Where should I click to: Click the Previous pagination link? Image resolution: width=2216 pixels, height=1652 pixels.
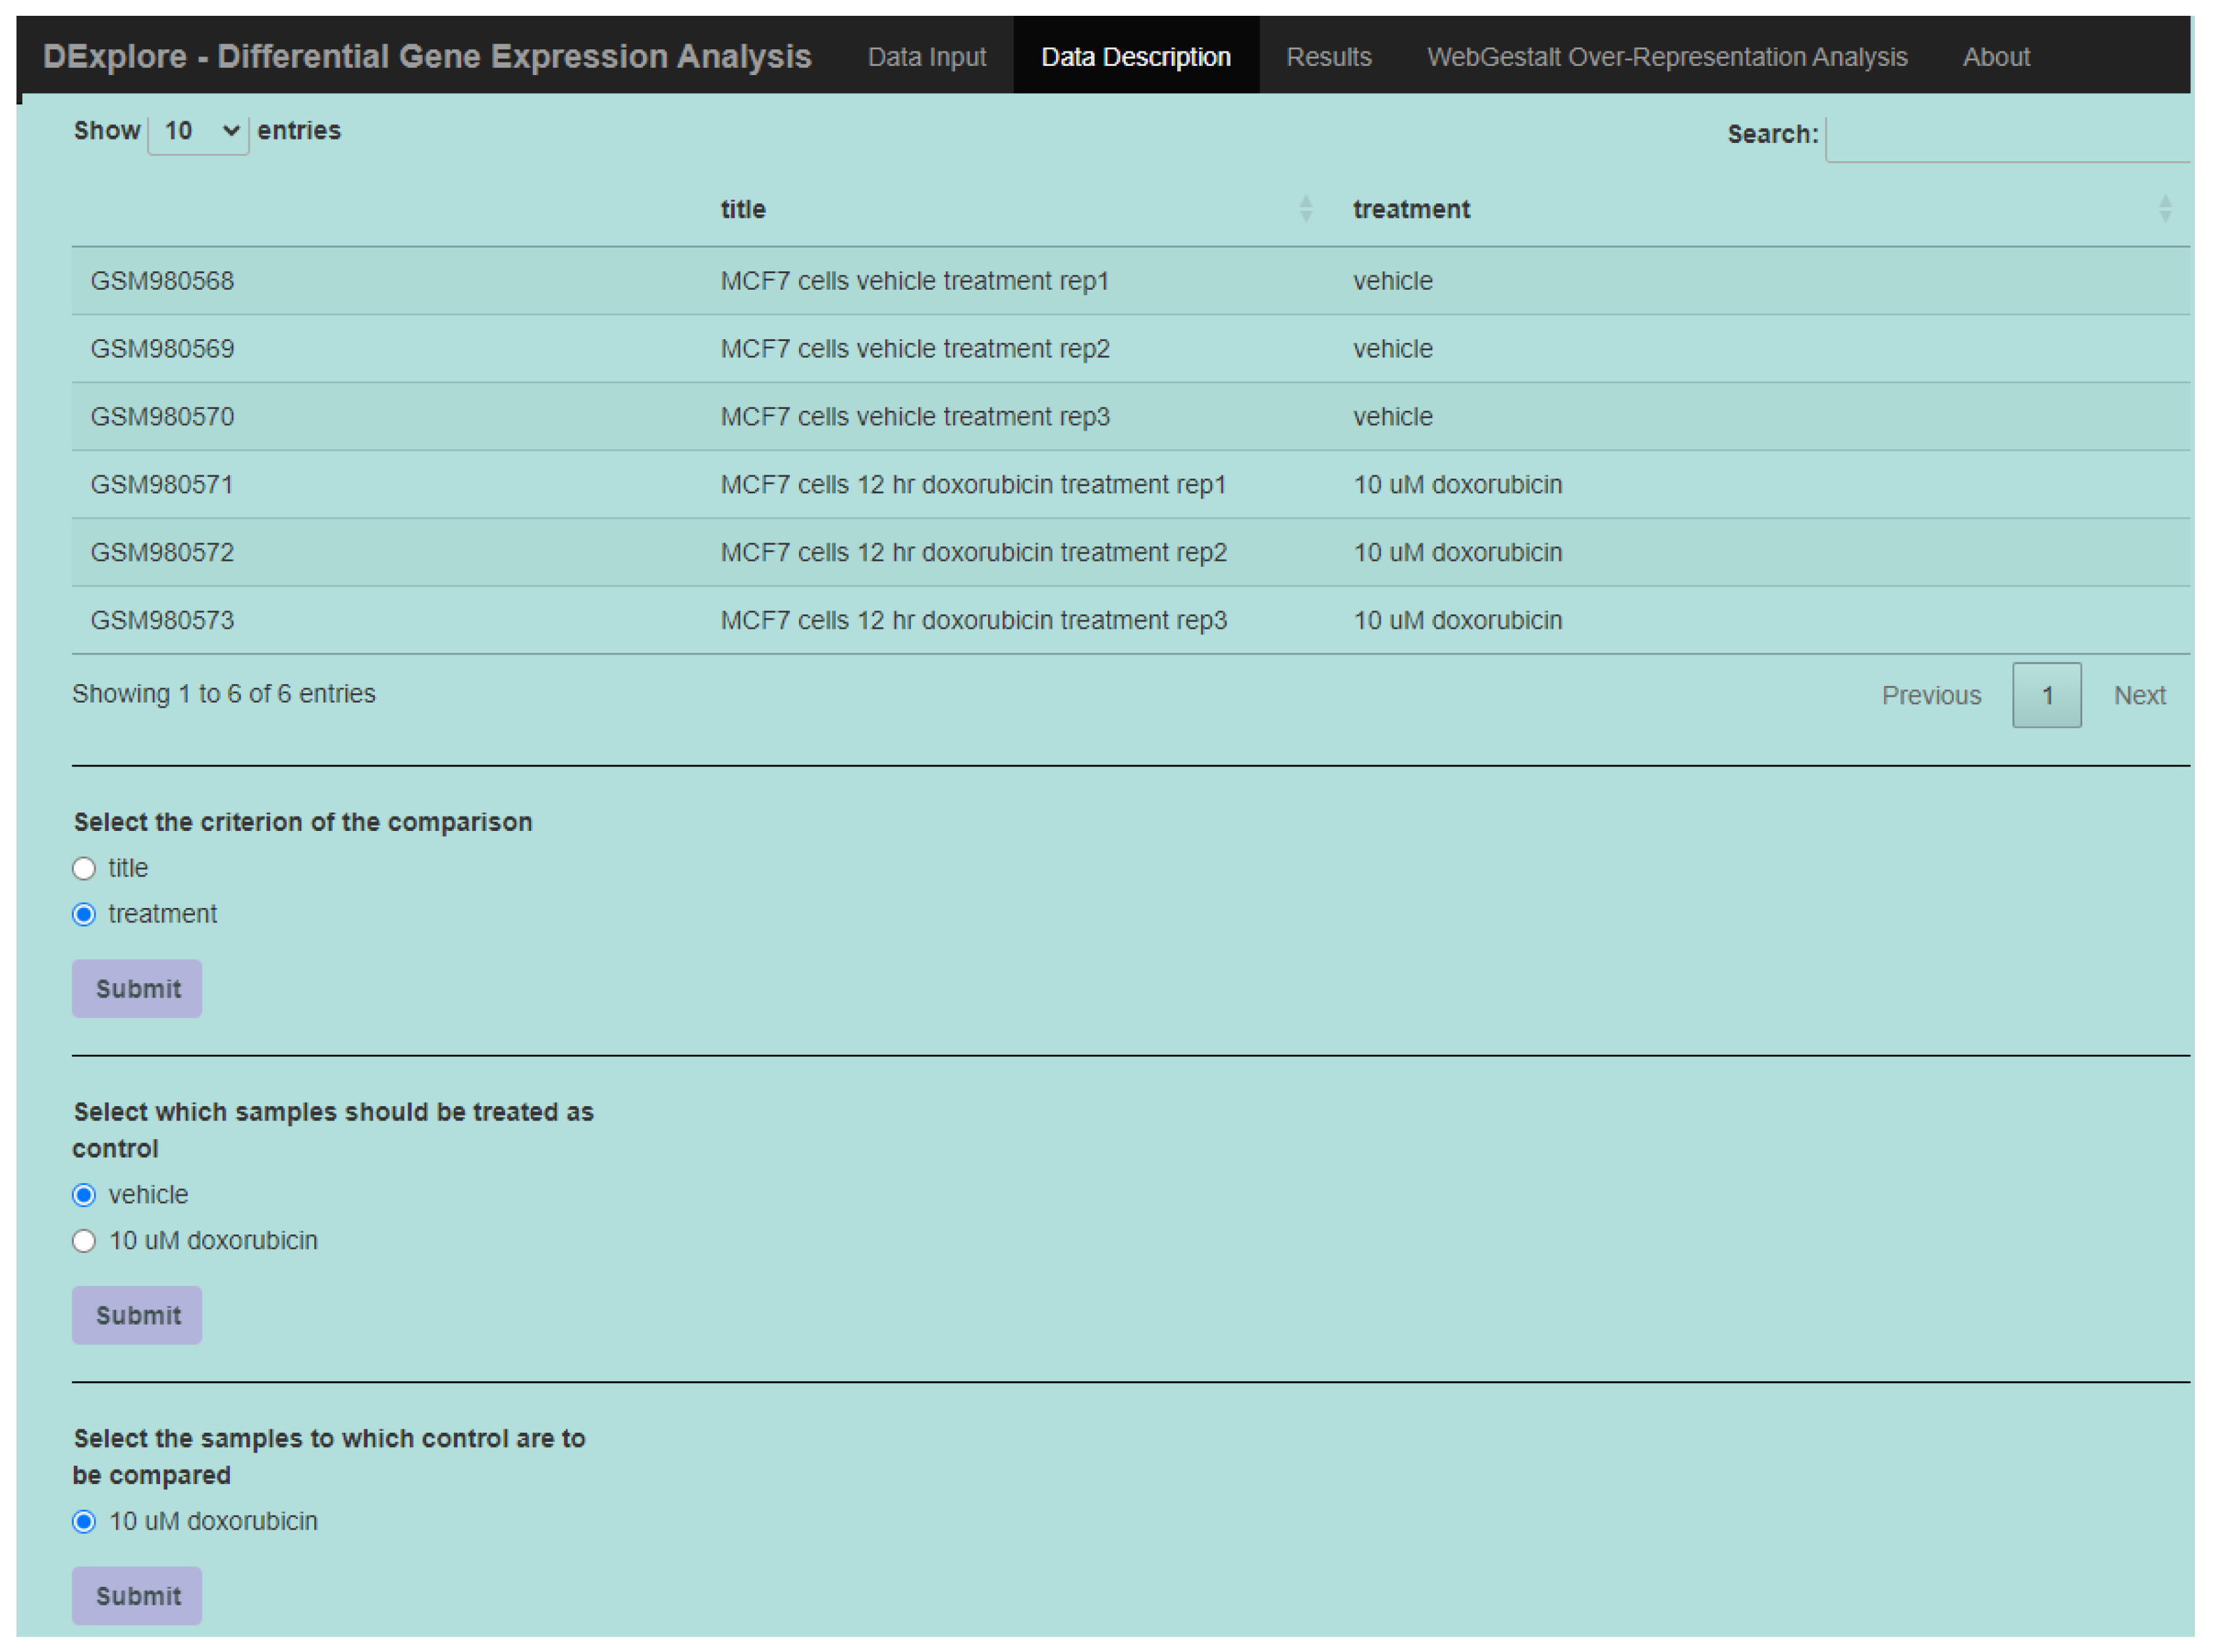coord(1931,695)
